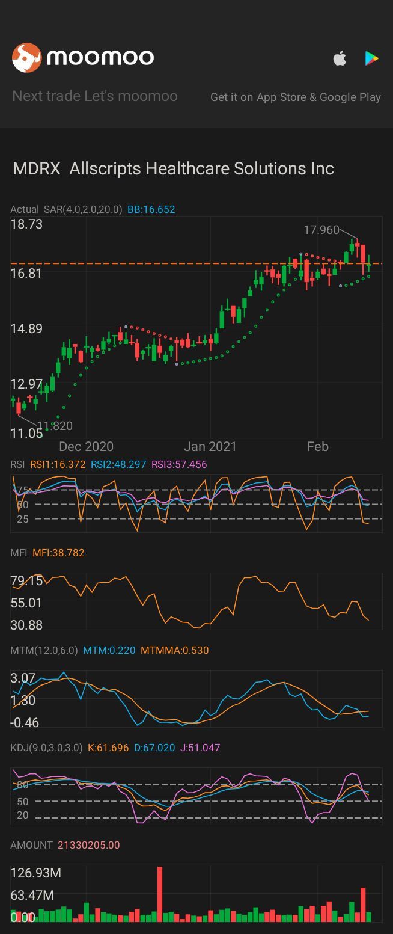Click the 16.81 price axis label
The image size is (393, 934).
pos(26,274)
